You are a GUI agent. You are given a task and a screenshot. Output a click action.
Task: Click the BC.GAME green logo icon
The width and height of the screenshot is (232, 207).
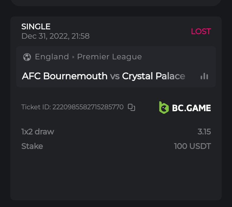click(x=164, y=108)
